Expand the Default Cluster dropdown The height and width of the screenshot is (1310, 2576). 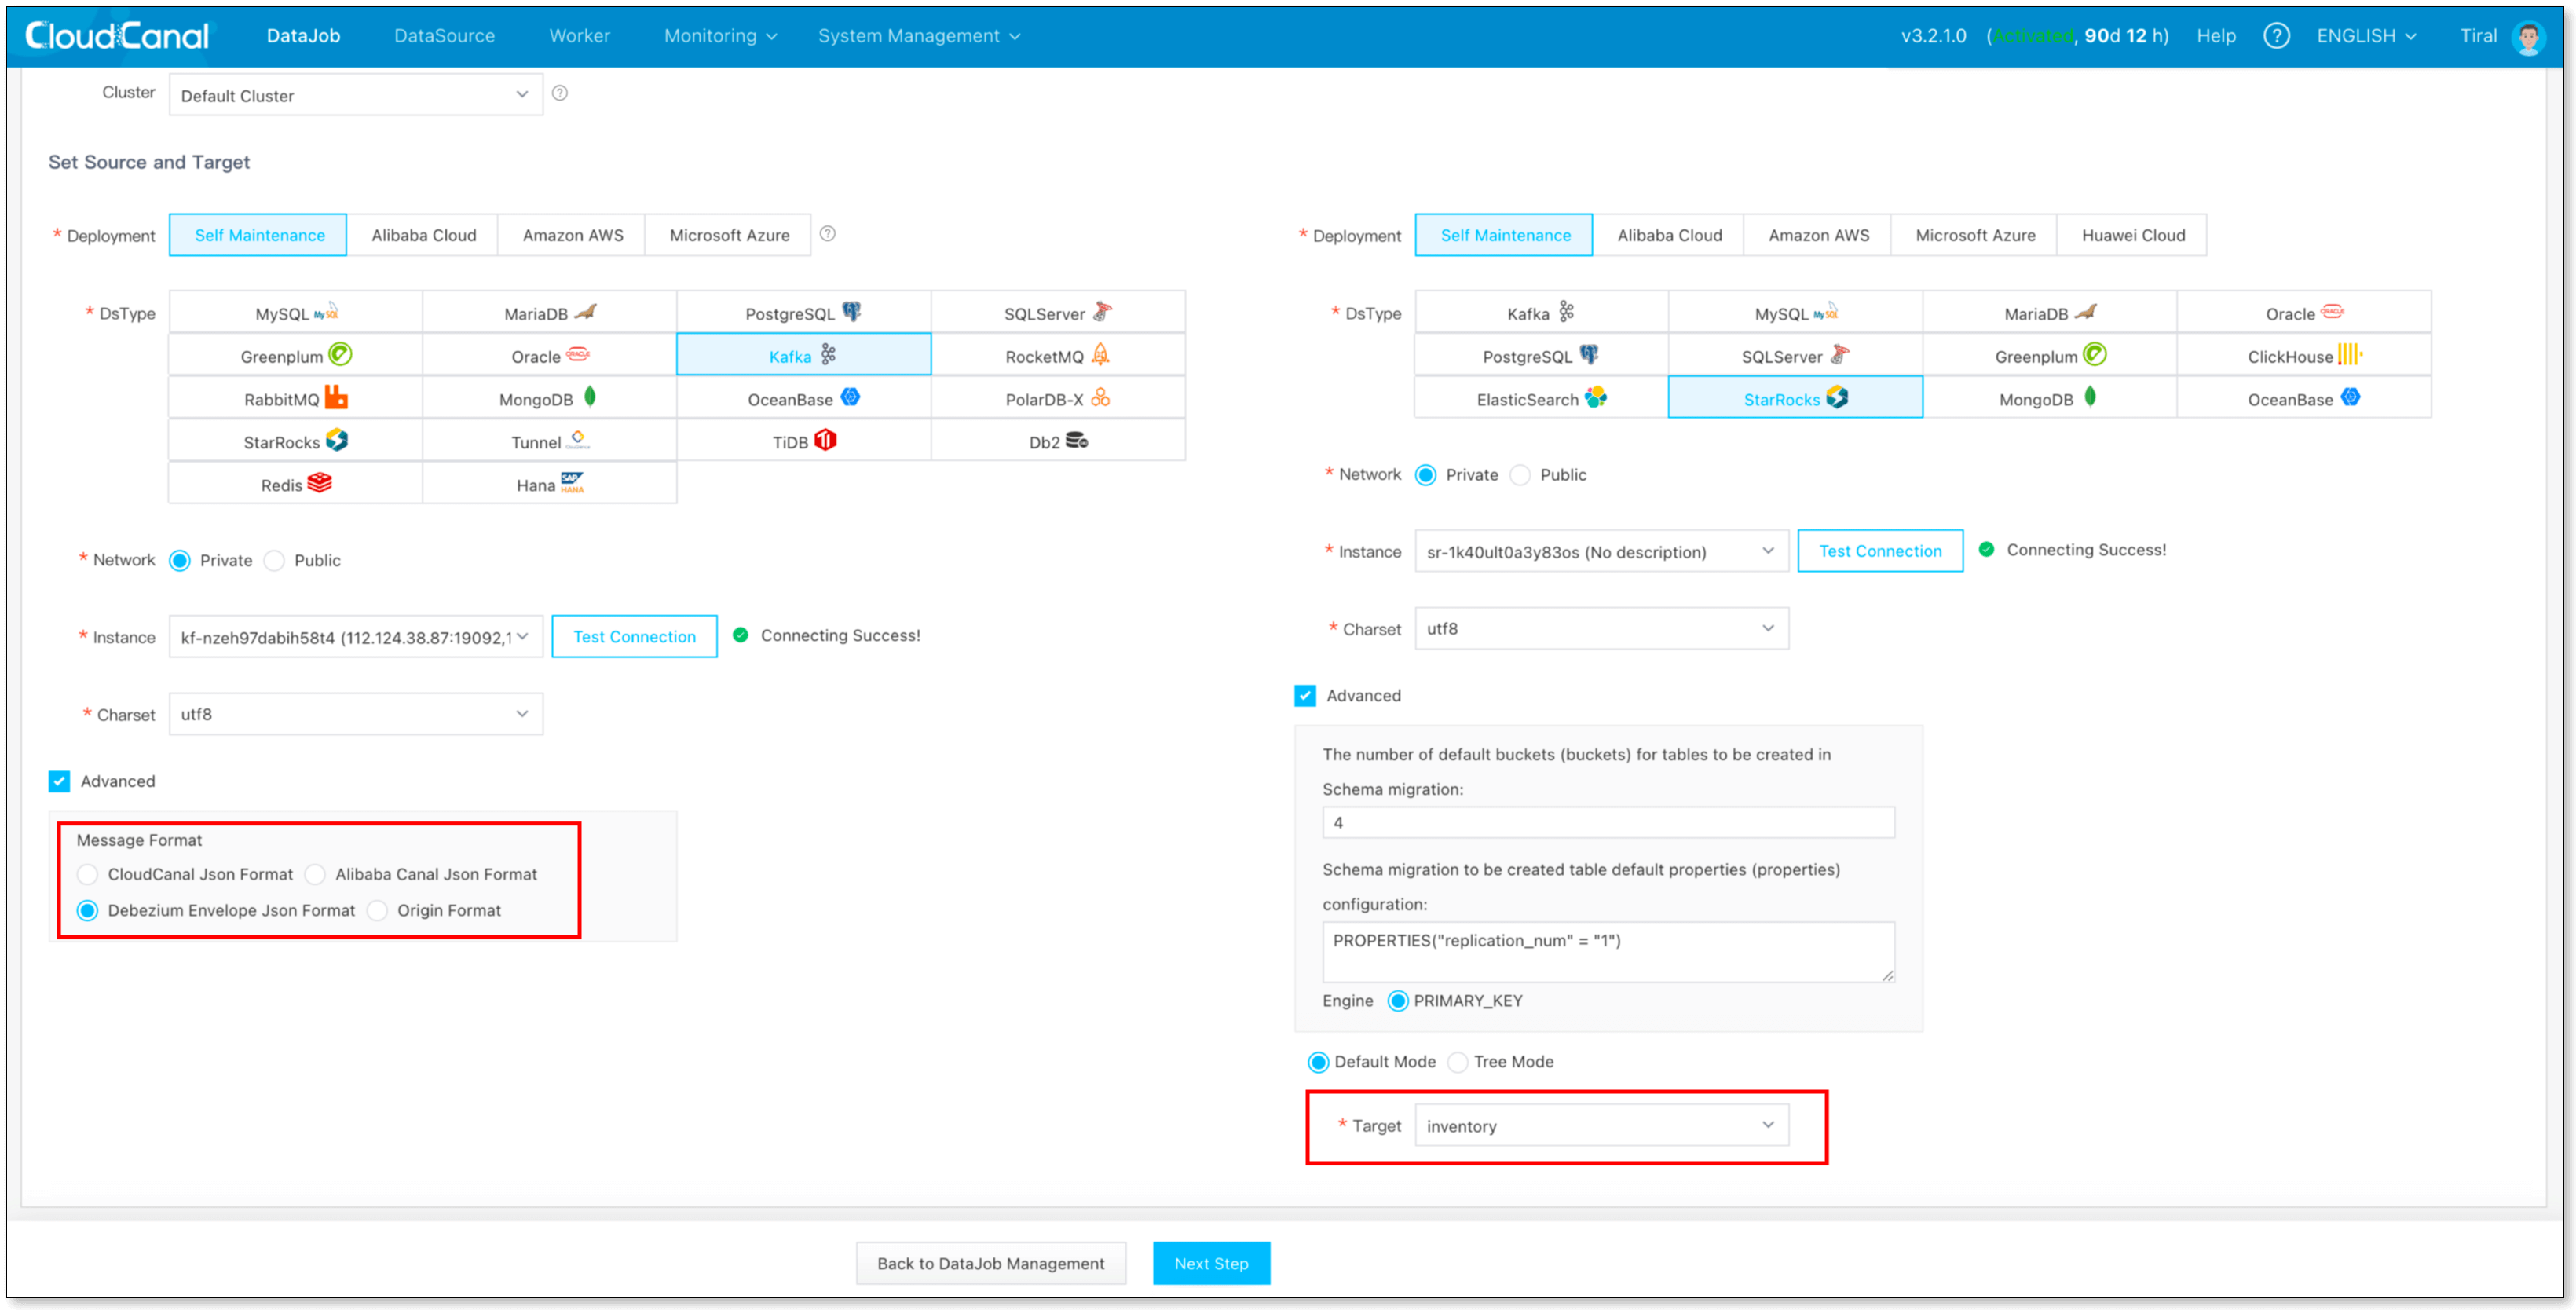pos(355,95)
